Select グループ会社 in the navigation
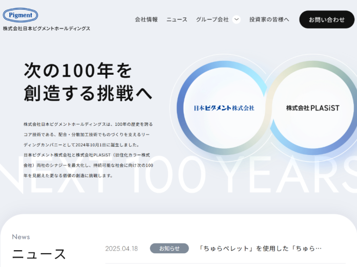The height and width of the screenshot is (267, 357). tap(212, 19)
